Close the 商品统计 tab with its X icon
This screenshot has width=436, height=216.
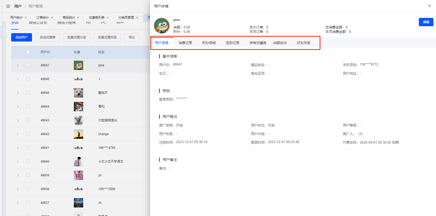pos(78,18)
